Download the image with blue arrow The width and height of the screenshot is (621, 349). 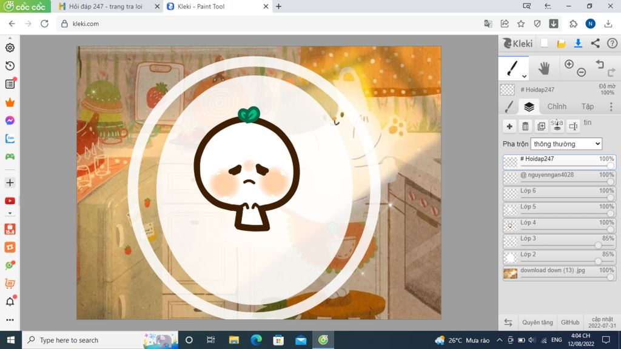coord(578,43)
